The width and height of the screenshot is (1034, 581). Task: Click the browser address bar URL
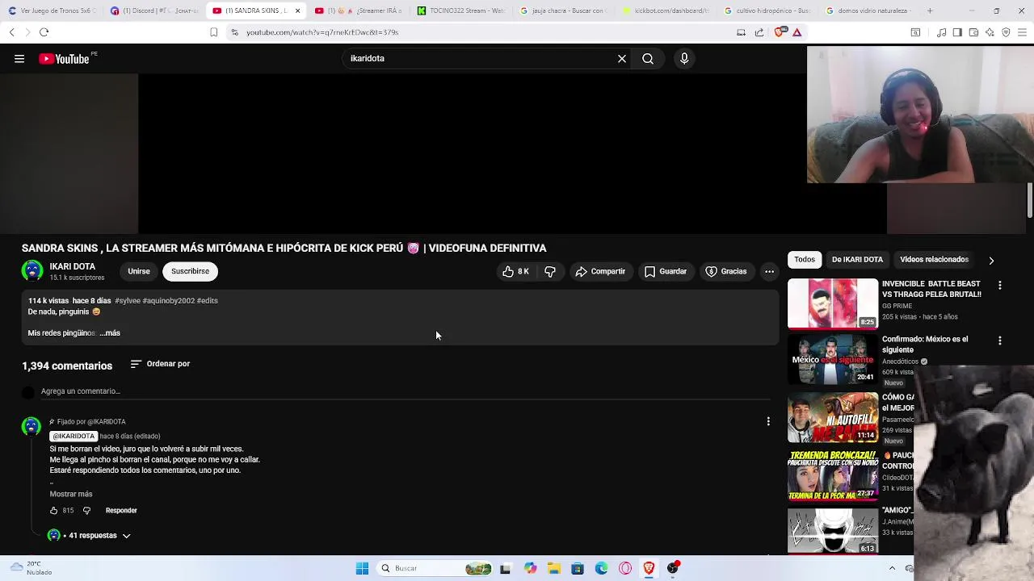322,32
